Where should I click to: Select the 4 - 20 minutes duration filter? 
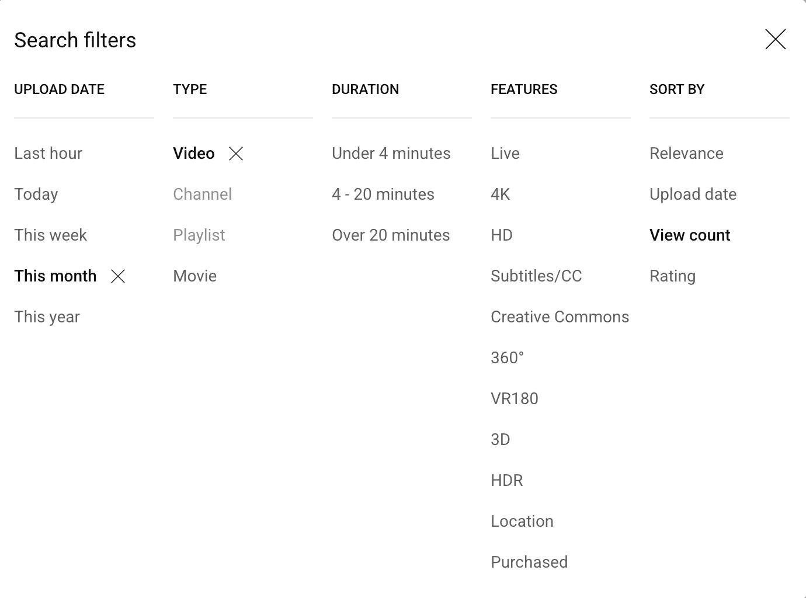point(383,194)
